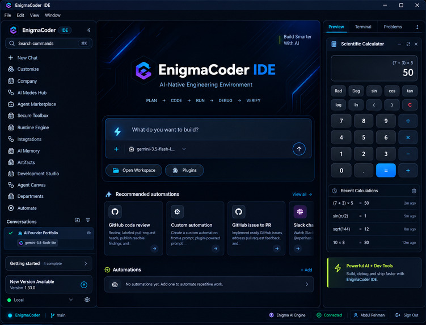This screenshot has width=426, height=325.
Task: Minimize the Scientific Calculator widget
Action: [x=399, y=44]
